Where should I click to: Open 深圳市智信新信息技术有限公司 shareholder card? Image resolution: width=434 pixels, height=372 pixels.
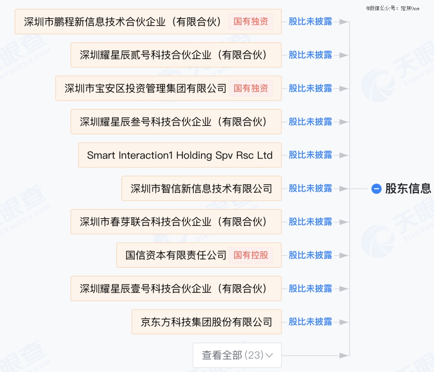(201, 188)
